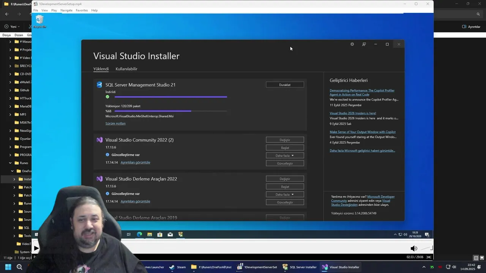The width and height of the screenshot is (486, 273).
Task: Click Edge icon in the video's taskbar
Action: tap(139, 234)
